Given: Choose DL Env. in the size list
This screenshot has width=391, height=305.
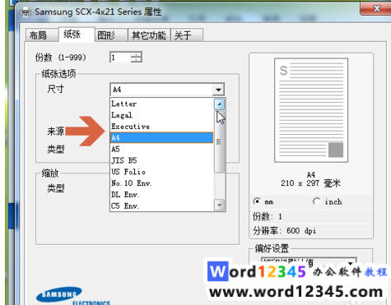Looking at the screenshot, I should 161,195.
